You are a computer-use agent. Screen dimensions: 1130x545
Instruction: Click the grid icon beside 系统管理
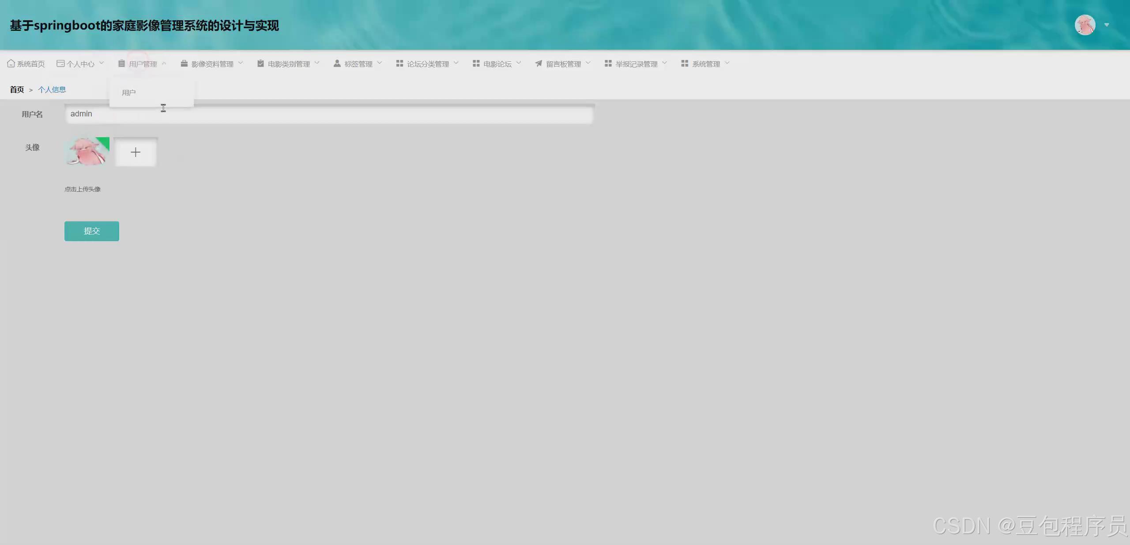click(x=685, y=63)
